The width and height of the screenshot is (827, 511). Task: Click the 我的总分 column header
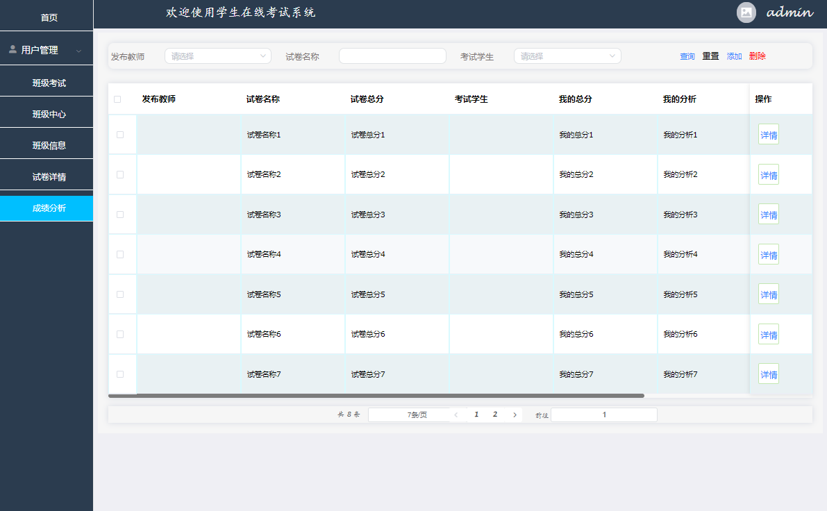pos(576,99)
